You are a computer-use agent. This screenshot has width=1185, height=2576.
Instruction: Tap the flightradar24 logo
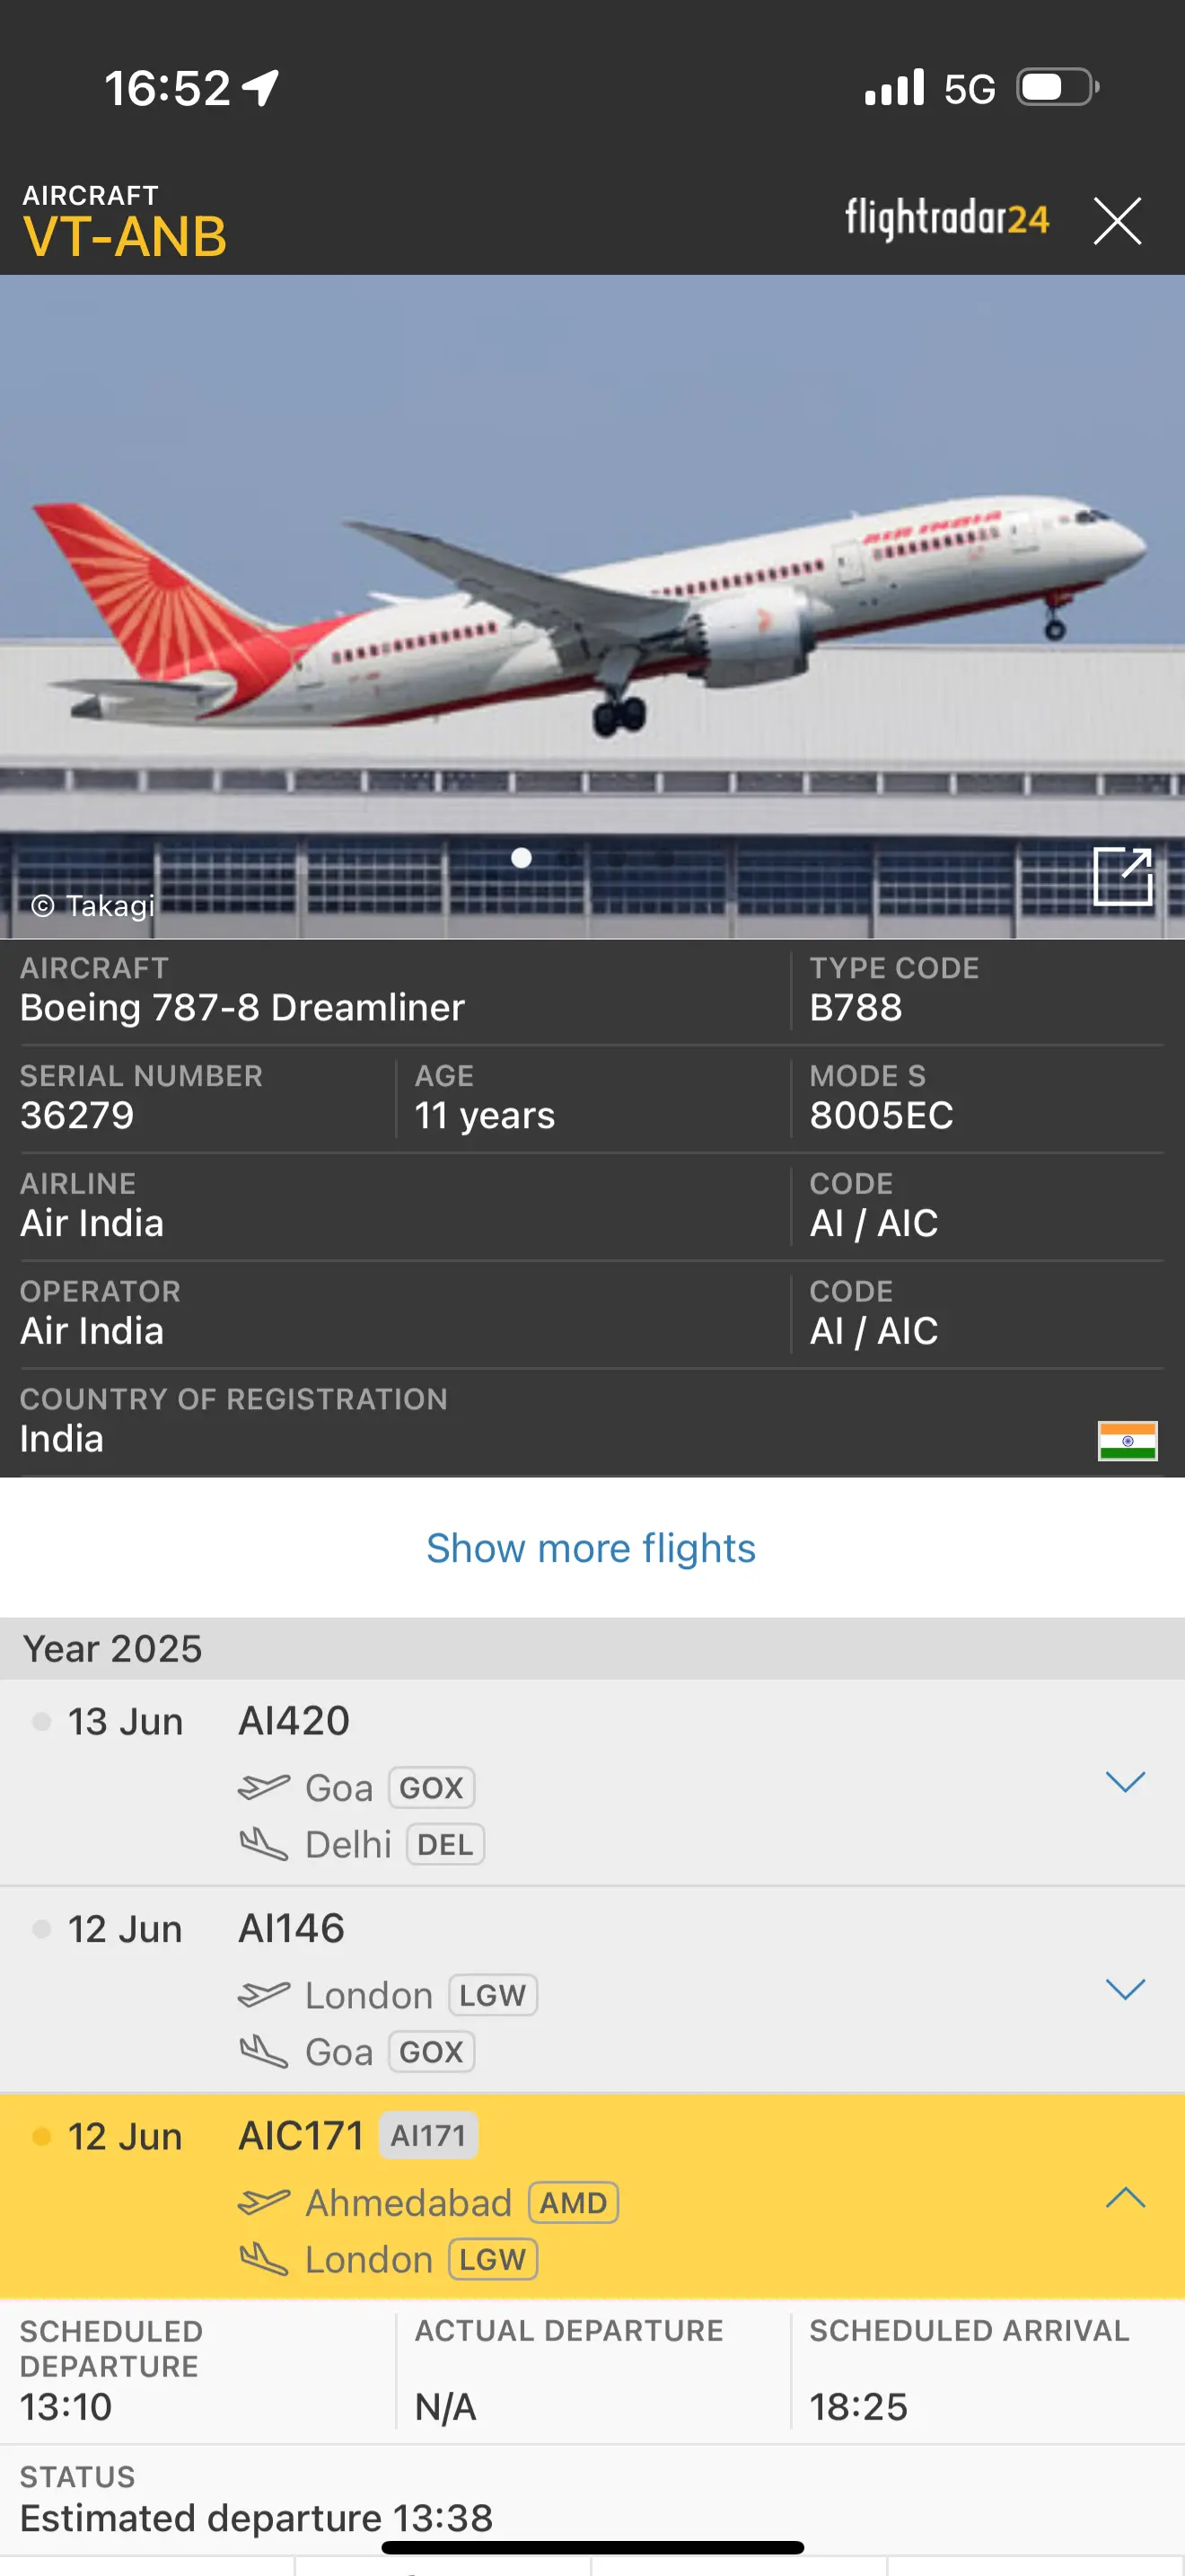[947, 218]
